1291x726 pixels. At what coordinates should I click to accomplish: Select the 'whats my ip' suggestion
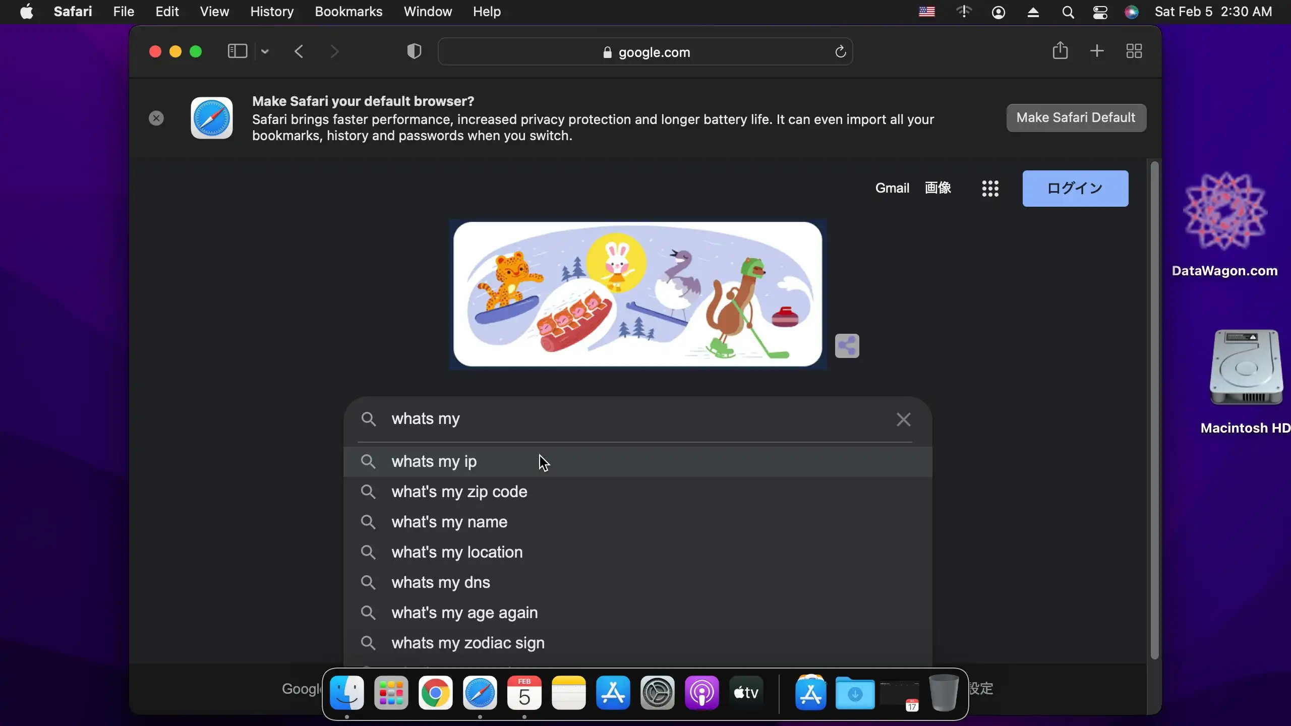[x=434, y=462]
